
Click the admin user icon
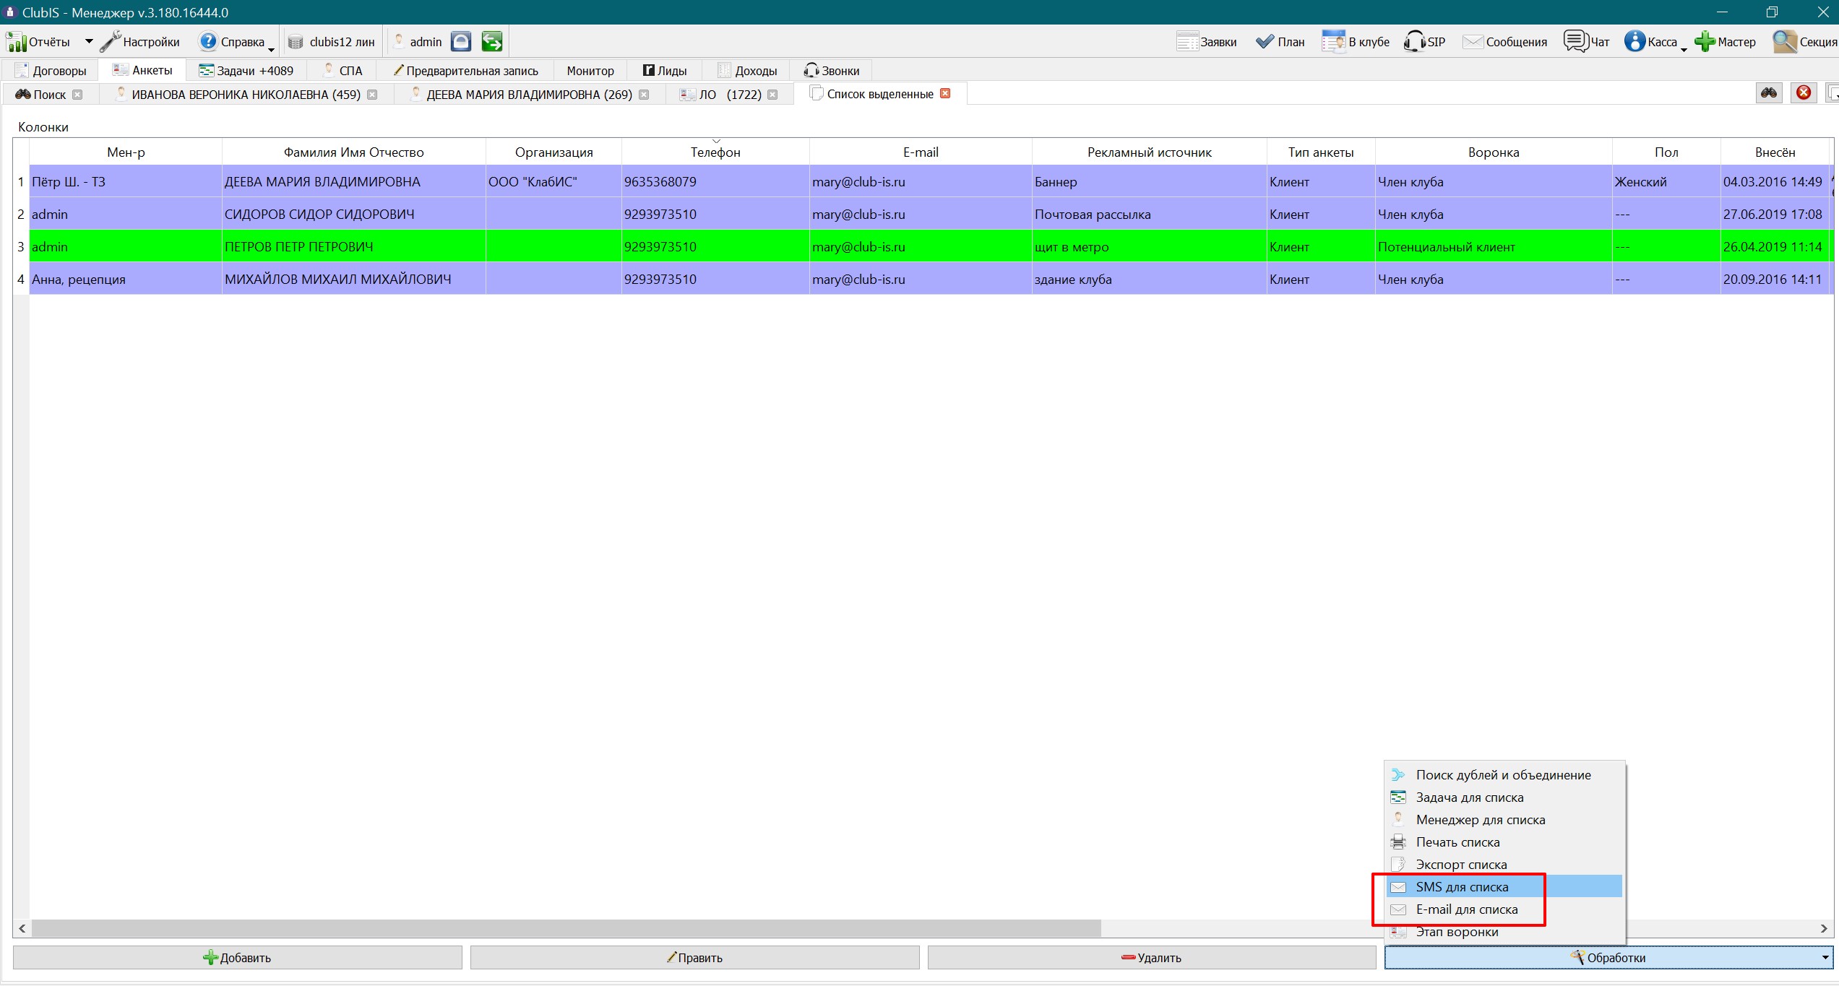tap(399, 41)
